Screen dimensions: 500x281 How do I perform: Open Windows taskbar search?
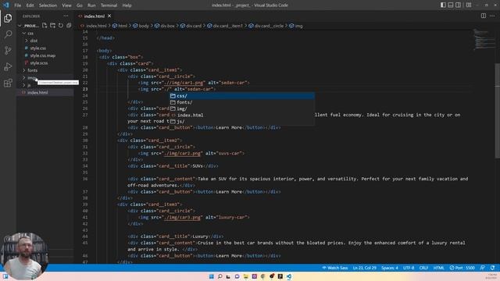(220, 276)
